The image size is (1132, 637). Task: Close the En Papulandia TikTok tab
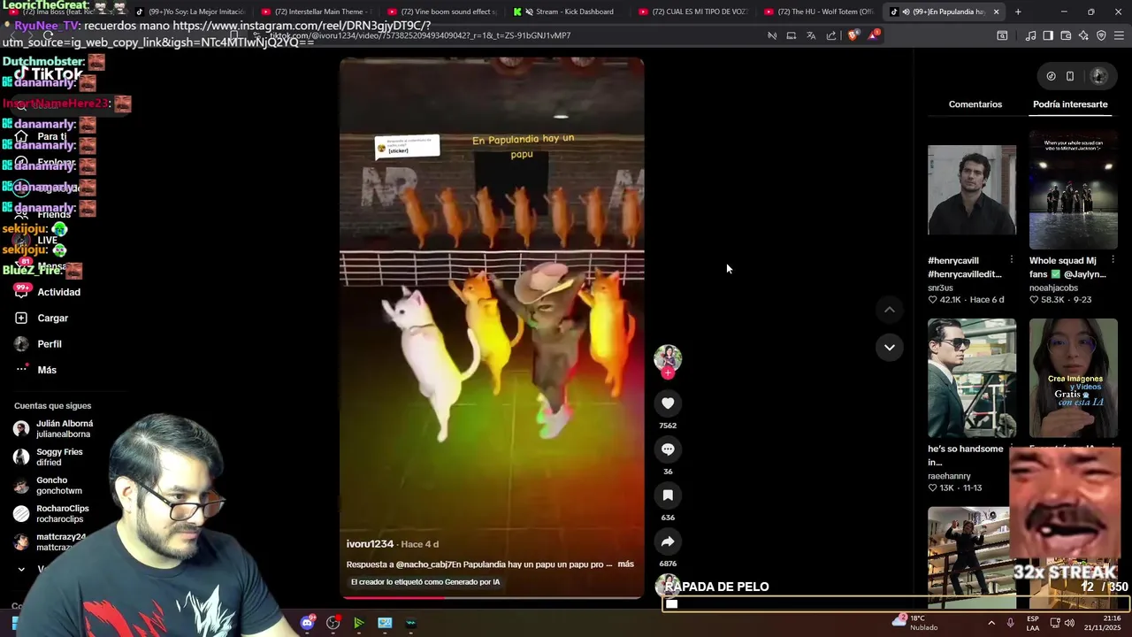(996, 12)
